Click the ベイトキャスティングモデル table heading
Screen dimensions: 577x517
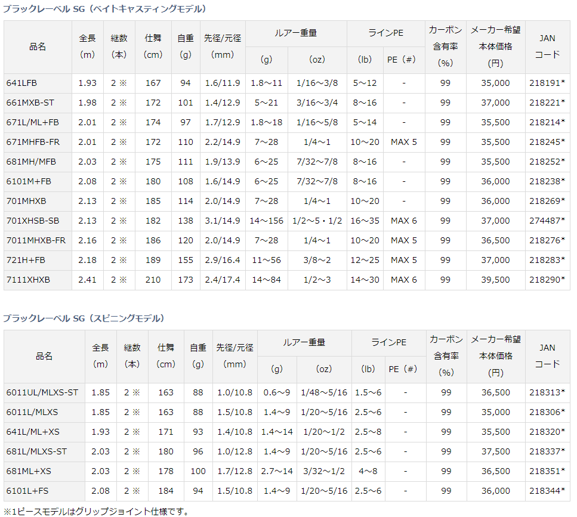point(105,9)
